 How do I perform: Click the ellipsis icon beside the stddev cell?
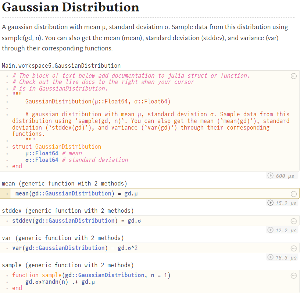pos(293,221)
